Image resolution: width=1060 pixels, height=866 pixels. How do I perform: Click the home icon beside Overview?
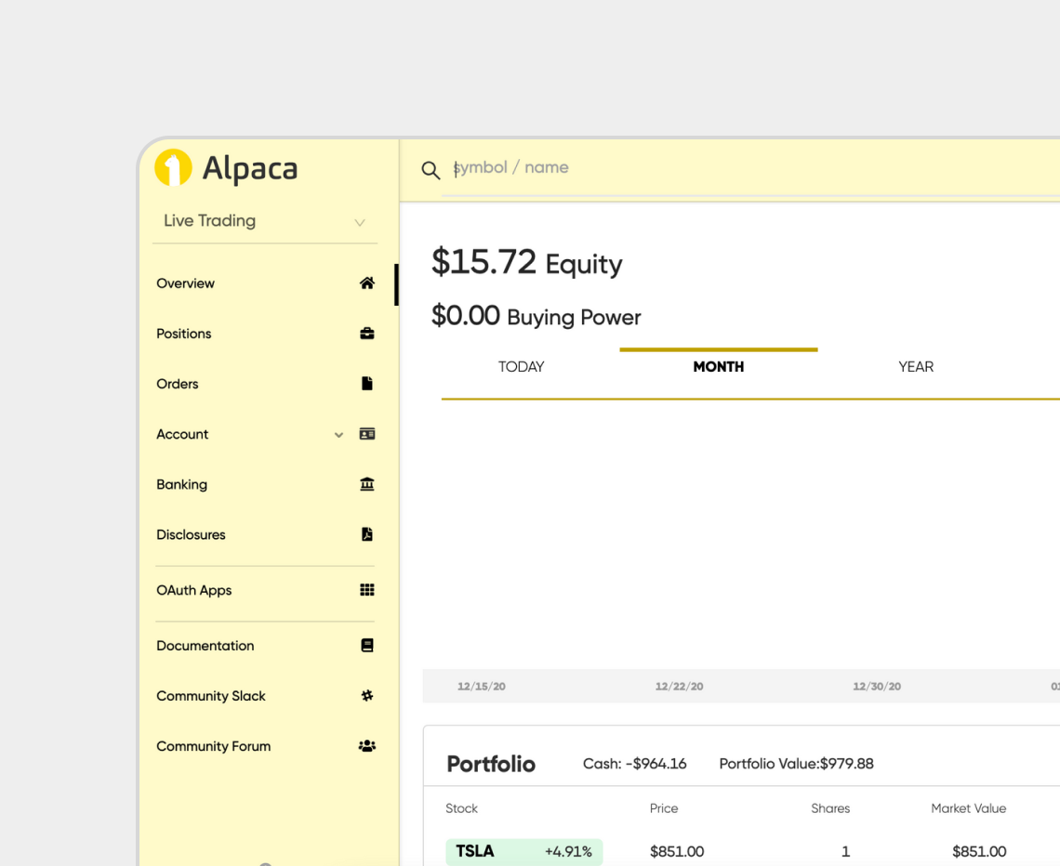367,283
